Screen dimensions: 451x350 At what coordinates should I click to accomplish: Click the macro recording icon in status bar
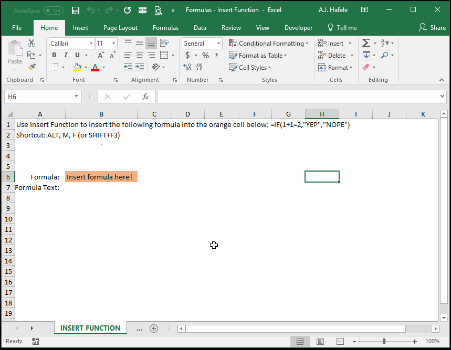[x=35, y=342]
